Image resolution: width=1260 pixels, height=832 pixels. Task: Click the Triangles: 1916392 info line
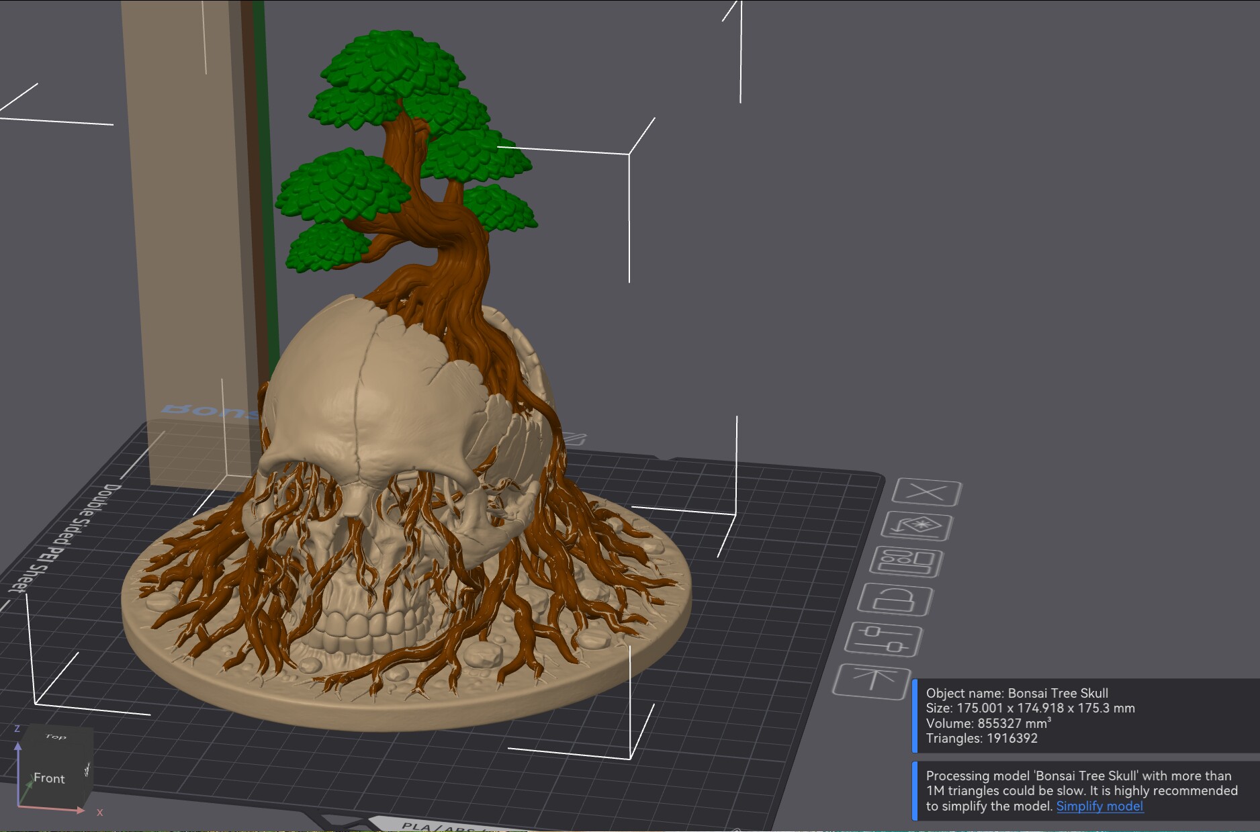coord(981,738)
